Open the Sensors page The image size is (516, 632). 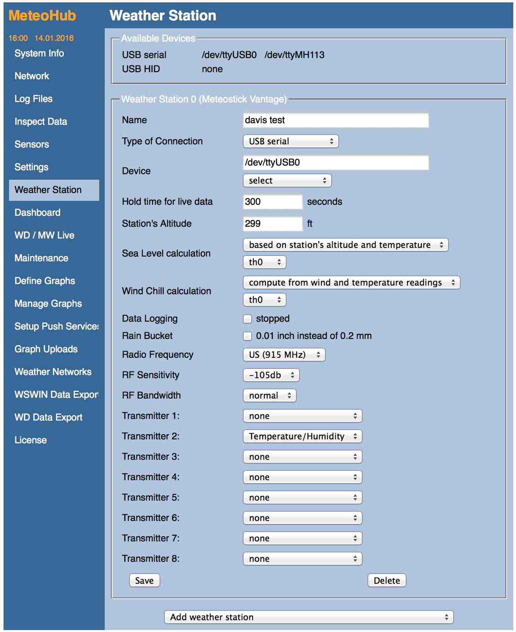point(32,144)
